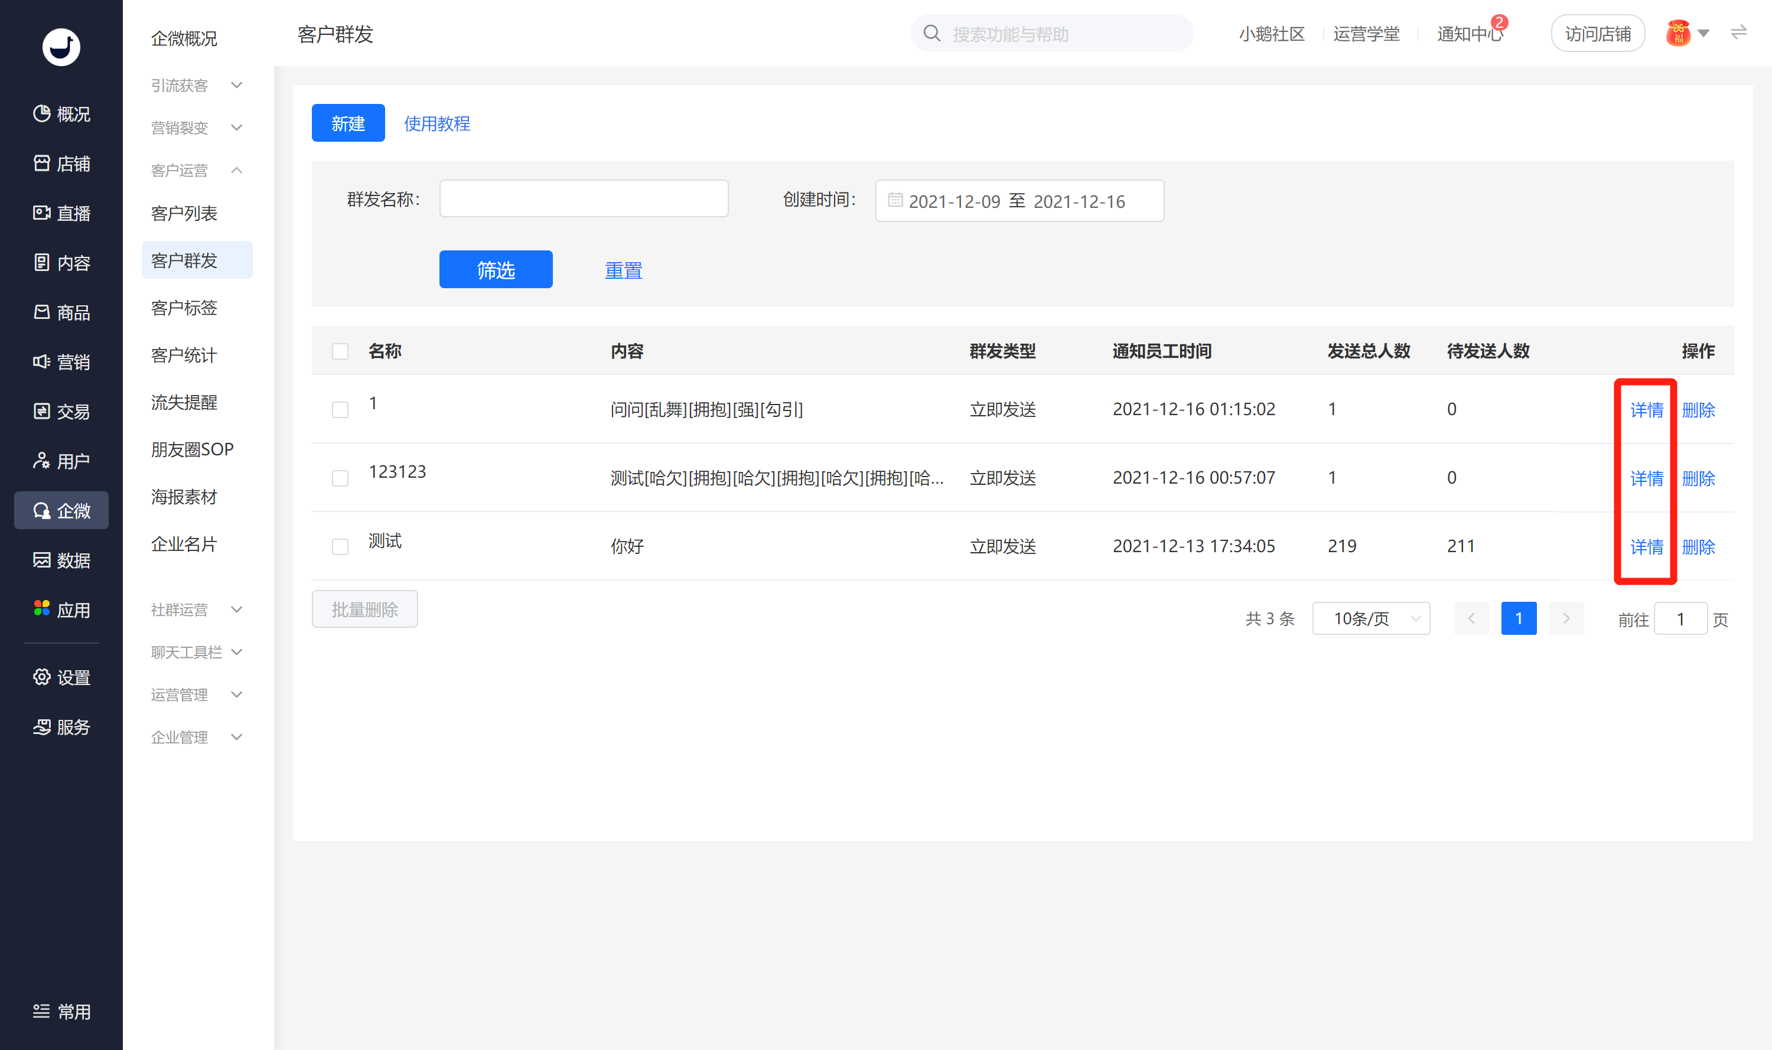This screenshot has height=1050, width=1772.
Task: Click the calendar icon in date field
Action: pos(895,200)
